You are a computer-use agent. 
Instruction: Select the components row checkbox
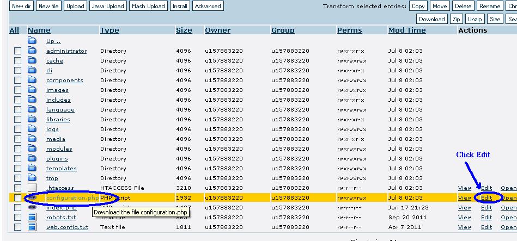click(x=17, y=81)
